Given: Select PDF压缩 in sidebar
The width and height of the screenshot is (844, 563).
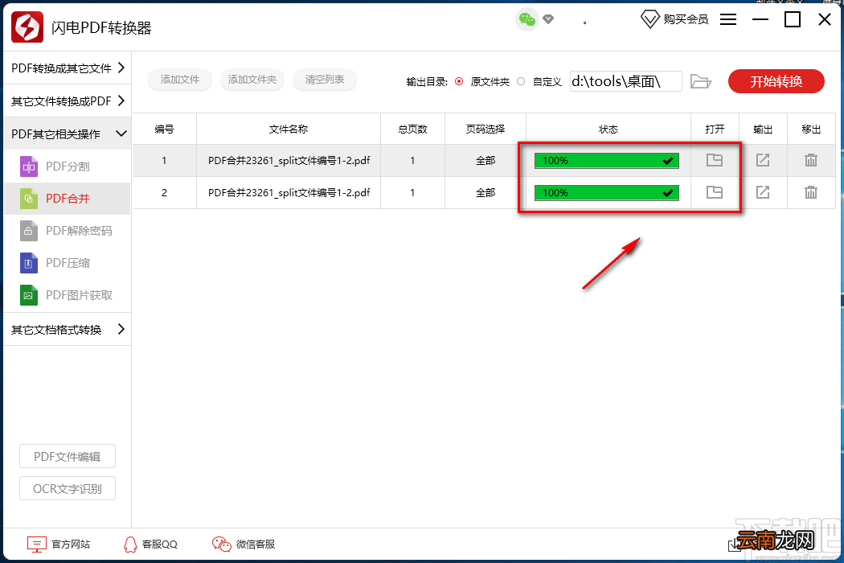Looking at the screenshot, I should pos(68,263).
